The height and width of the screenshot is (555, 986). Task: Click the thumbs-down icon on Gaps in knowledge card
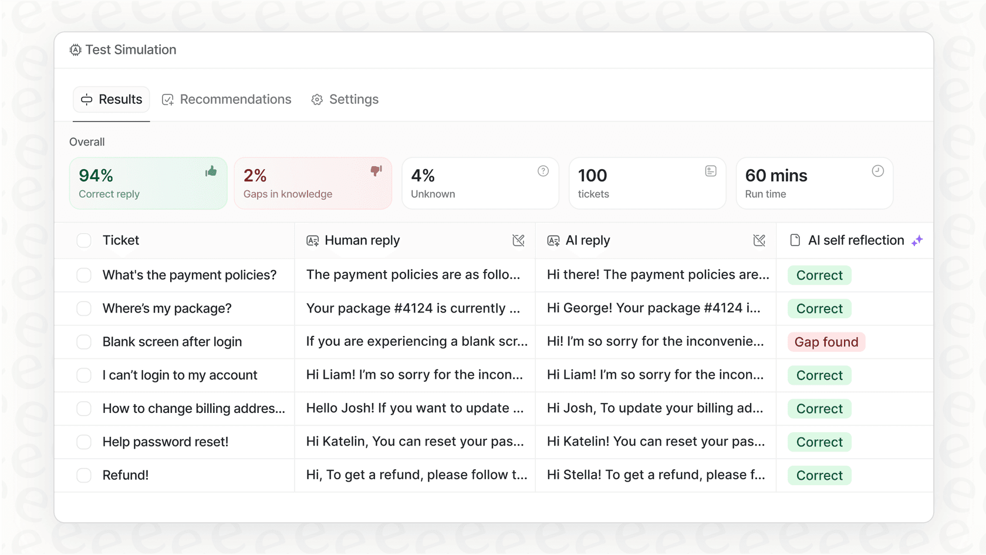pos(376,171)
